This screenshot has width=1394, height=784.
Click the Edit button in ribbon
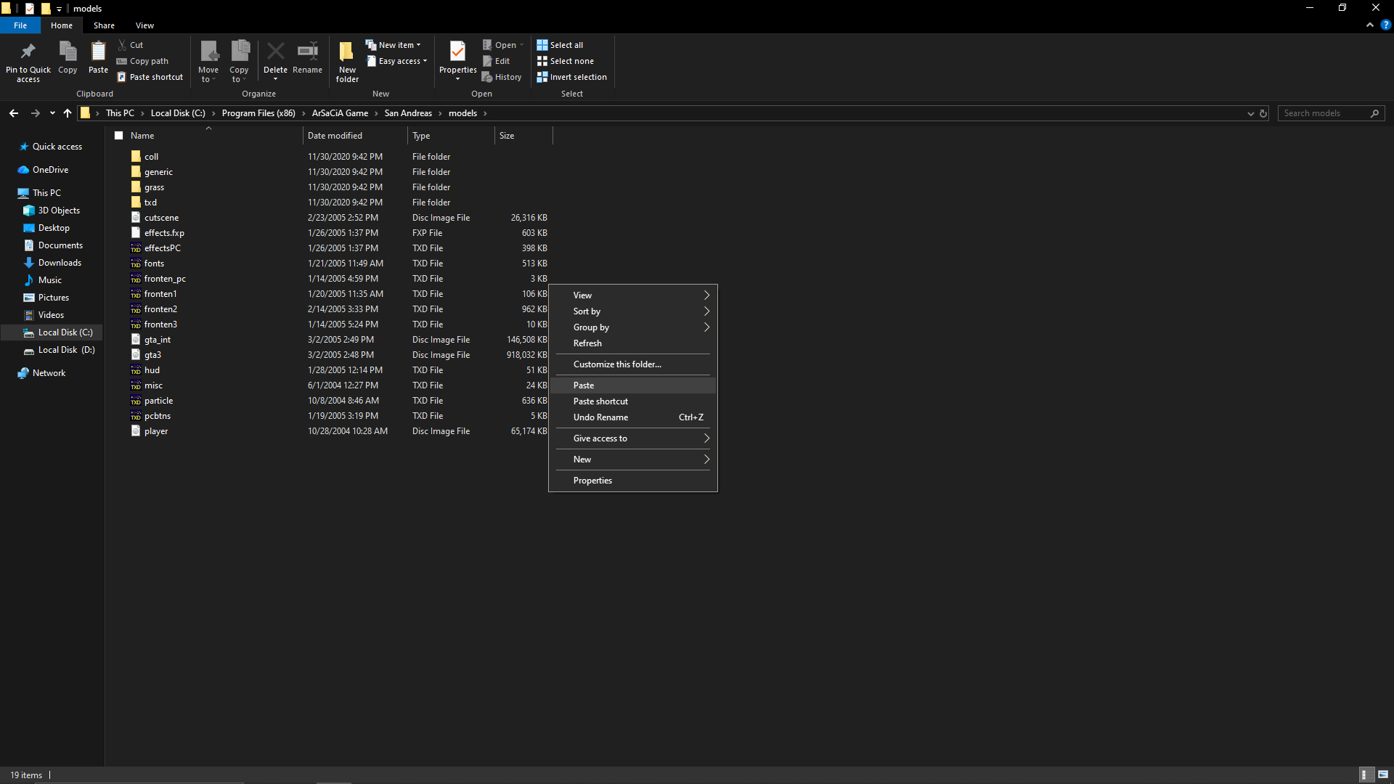click(497, 61)
